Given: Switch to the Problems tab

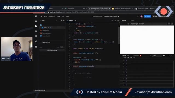Looking at the screenshot, I should click(x=136, y=56).
